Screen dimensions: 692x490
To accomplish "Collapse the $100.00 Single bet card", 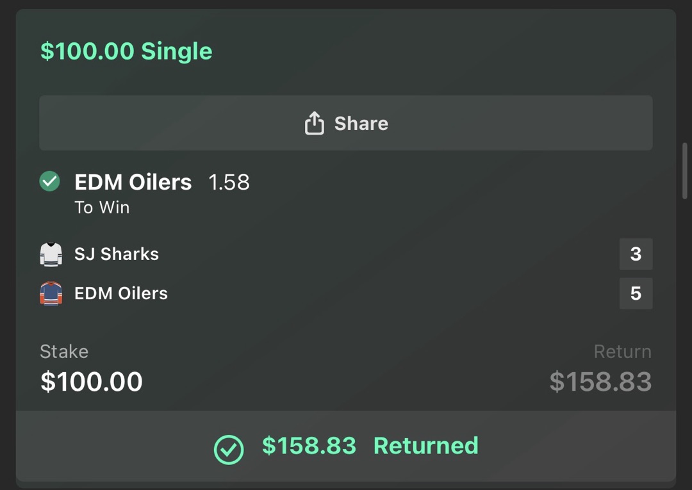I will 126,51.
